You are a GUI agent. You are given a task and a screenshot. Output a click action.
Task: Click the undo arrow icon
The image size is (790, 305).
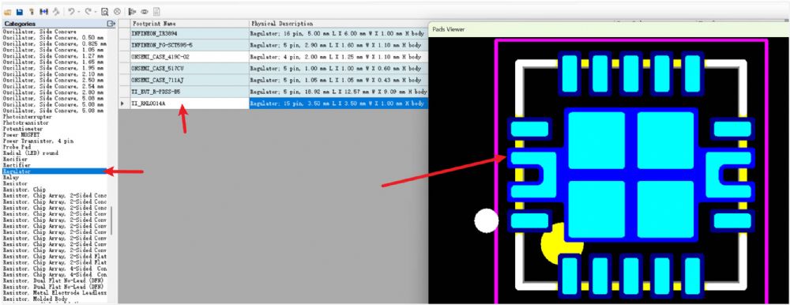72,12
